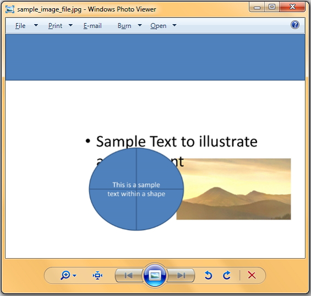Click the Photo Viewer title bar icon
311x296 pixels.
pos(10,9)
